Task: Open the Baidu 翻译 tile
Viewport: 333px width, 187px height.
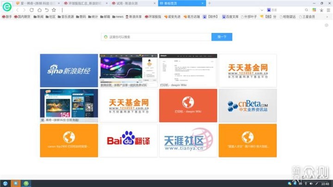Action: (x=129, y=140)
